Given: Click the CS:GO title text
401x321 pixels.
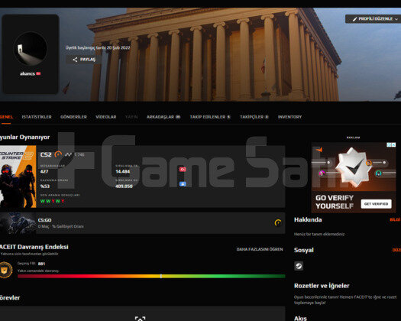Looking at the screenshot, I should tap(45, 220).
